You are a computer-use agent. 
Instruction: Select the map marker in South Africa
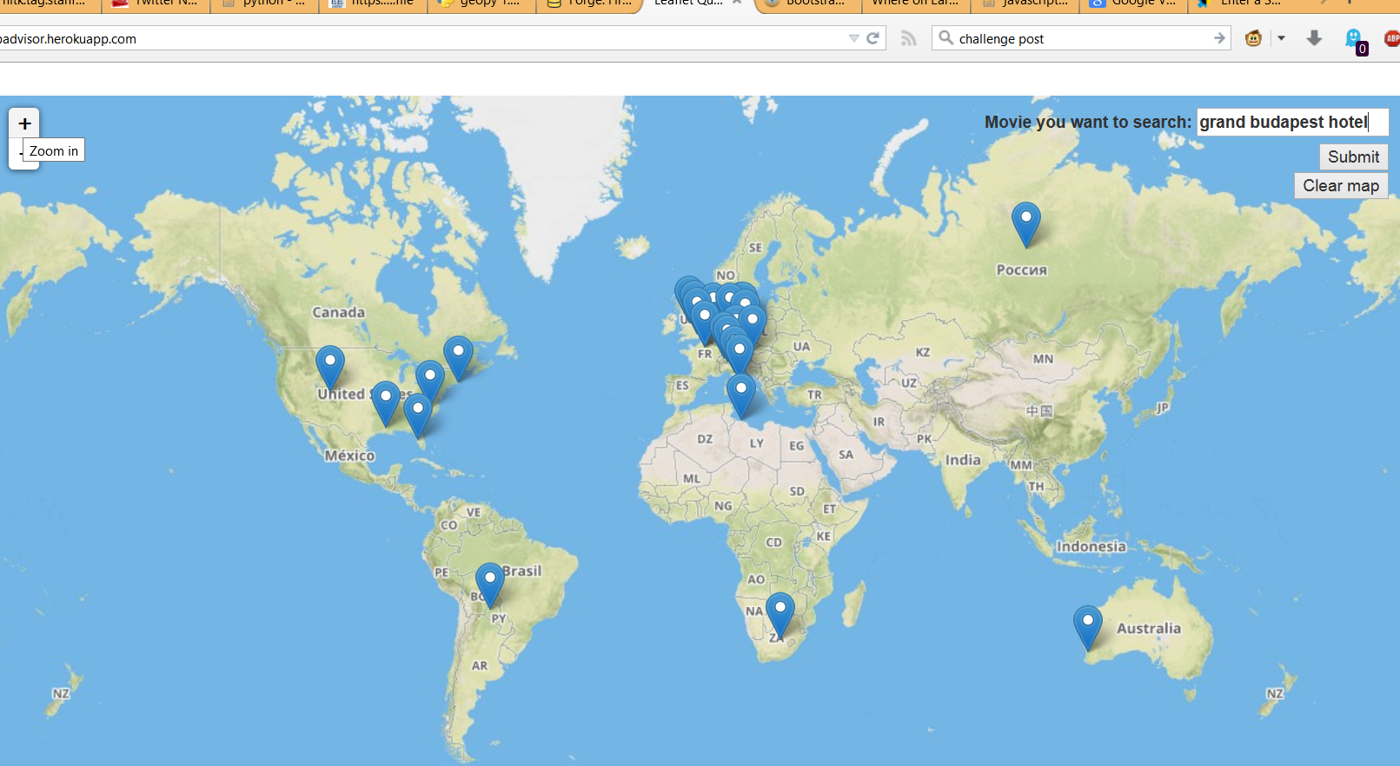(780, 616)
